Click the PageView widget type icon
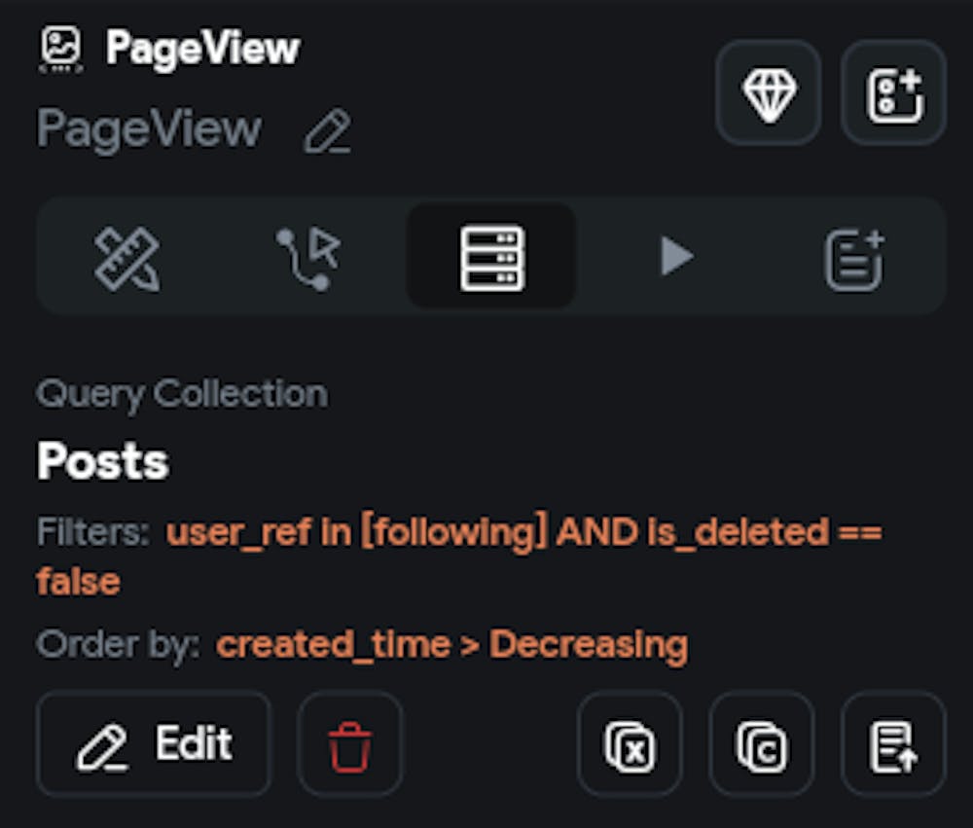 tap(61, 48)
